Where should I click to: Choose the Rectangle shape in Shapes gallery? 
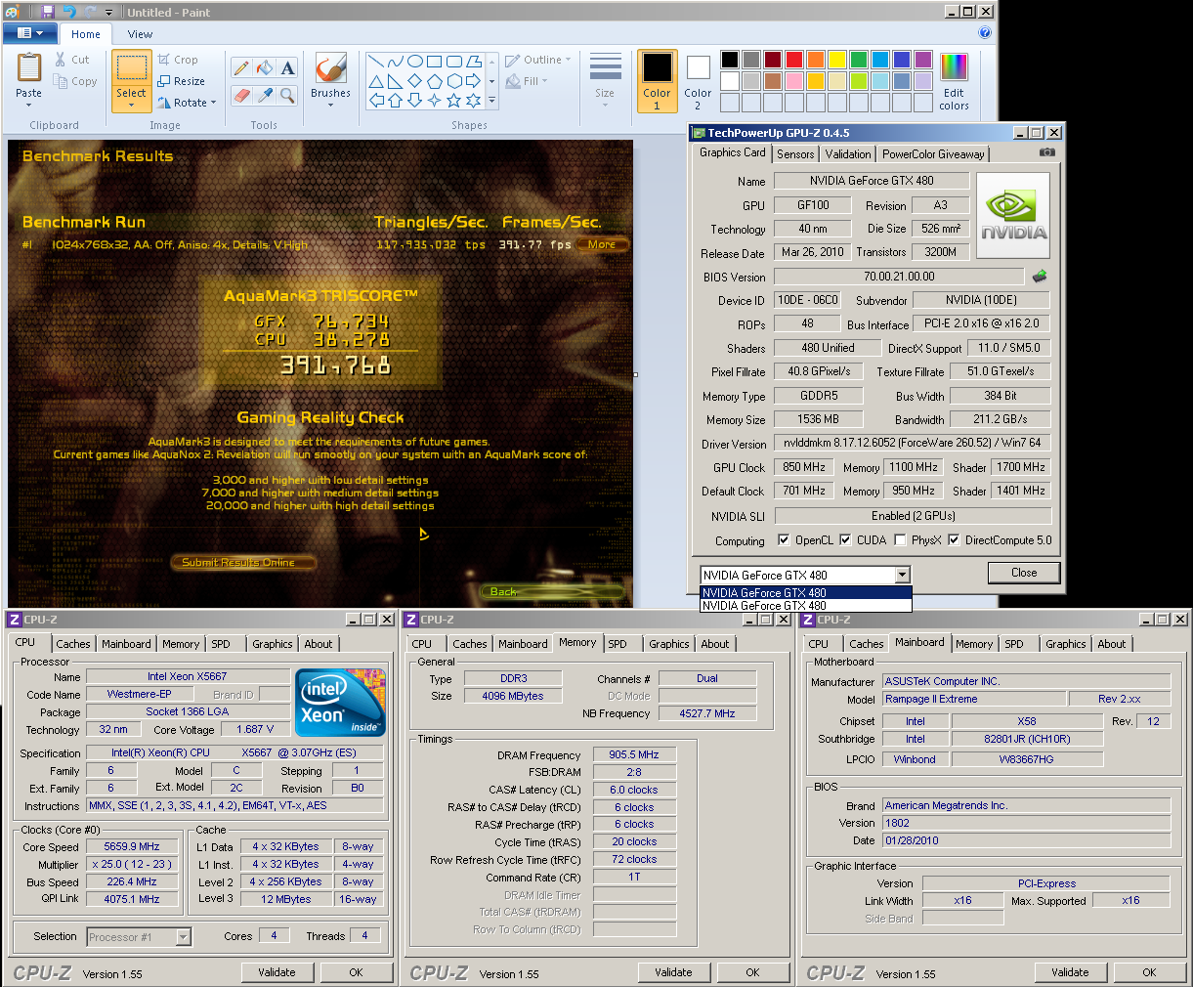(435, 61)
